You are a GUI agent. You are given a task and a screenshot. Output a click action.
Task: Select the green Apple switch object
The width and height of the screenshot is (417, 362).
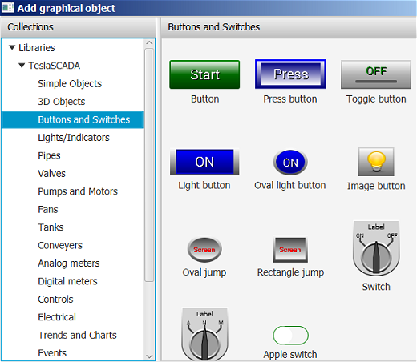click(x=290, y=336)
